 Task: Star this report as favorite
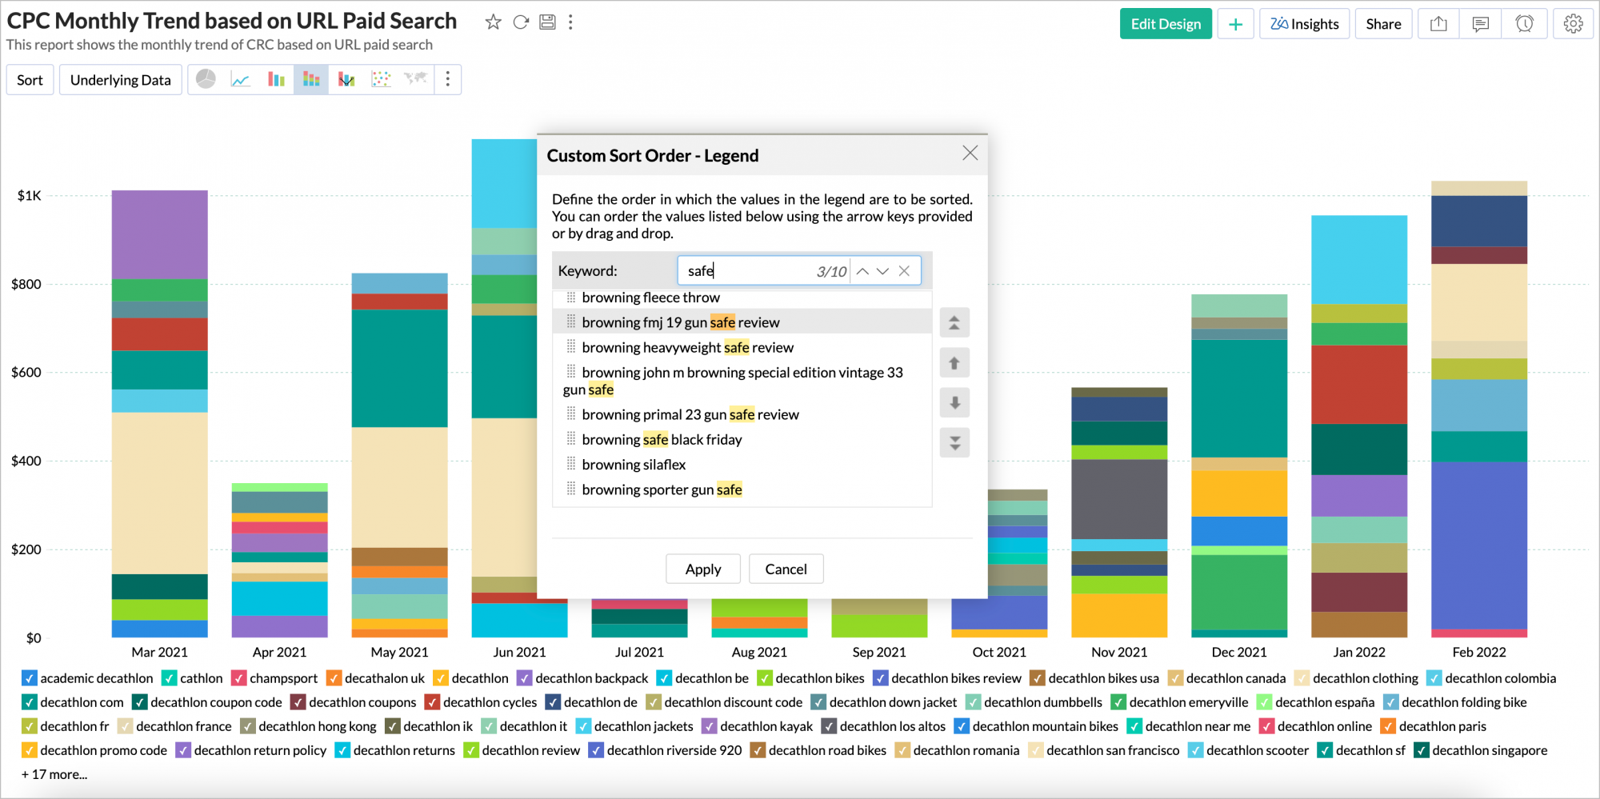[x=493, y=22]
